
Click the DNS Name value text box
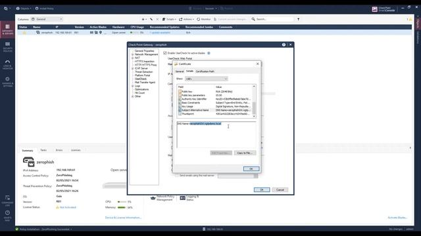coord(216,135)
